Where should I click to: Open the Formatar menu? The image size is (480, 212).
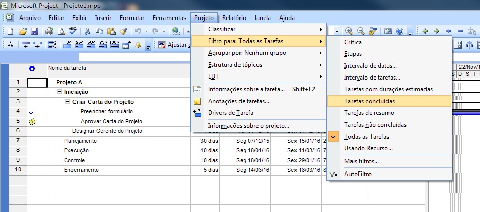click(132, 18)
